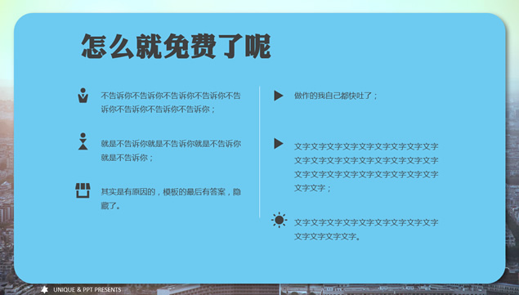Select the pale green gradient strip above panel
Image resolution: width=519 pixels, height=295 pixels.
[260, 7]
